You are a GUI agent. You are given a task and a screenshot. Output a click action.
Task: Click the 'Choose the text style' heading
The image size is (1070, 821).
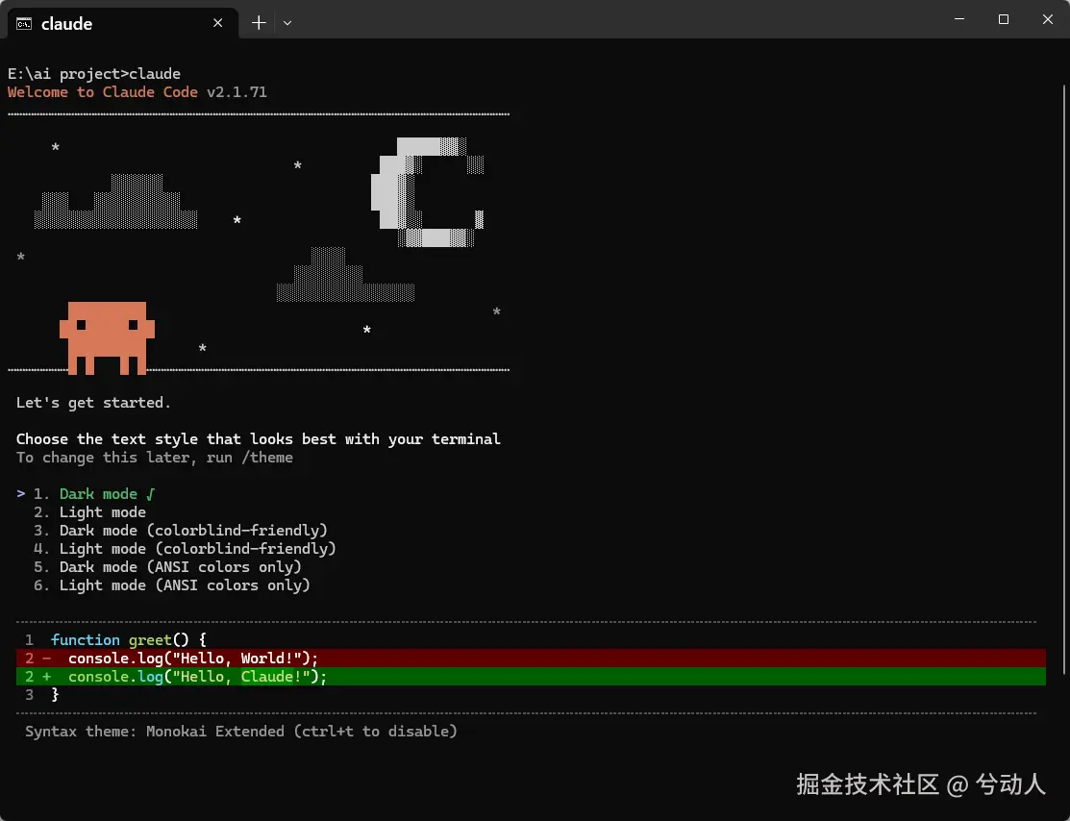[258, 438]
